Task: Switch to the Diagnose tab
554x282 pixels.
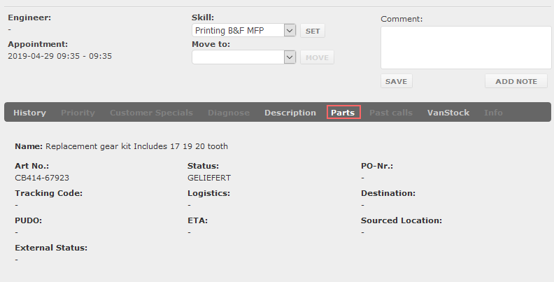Action: (x=229, y=113)
